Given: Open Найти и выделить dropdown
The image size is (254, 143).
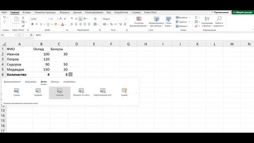Looking at the screenshot, I should (219, 21).
